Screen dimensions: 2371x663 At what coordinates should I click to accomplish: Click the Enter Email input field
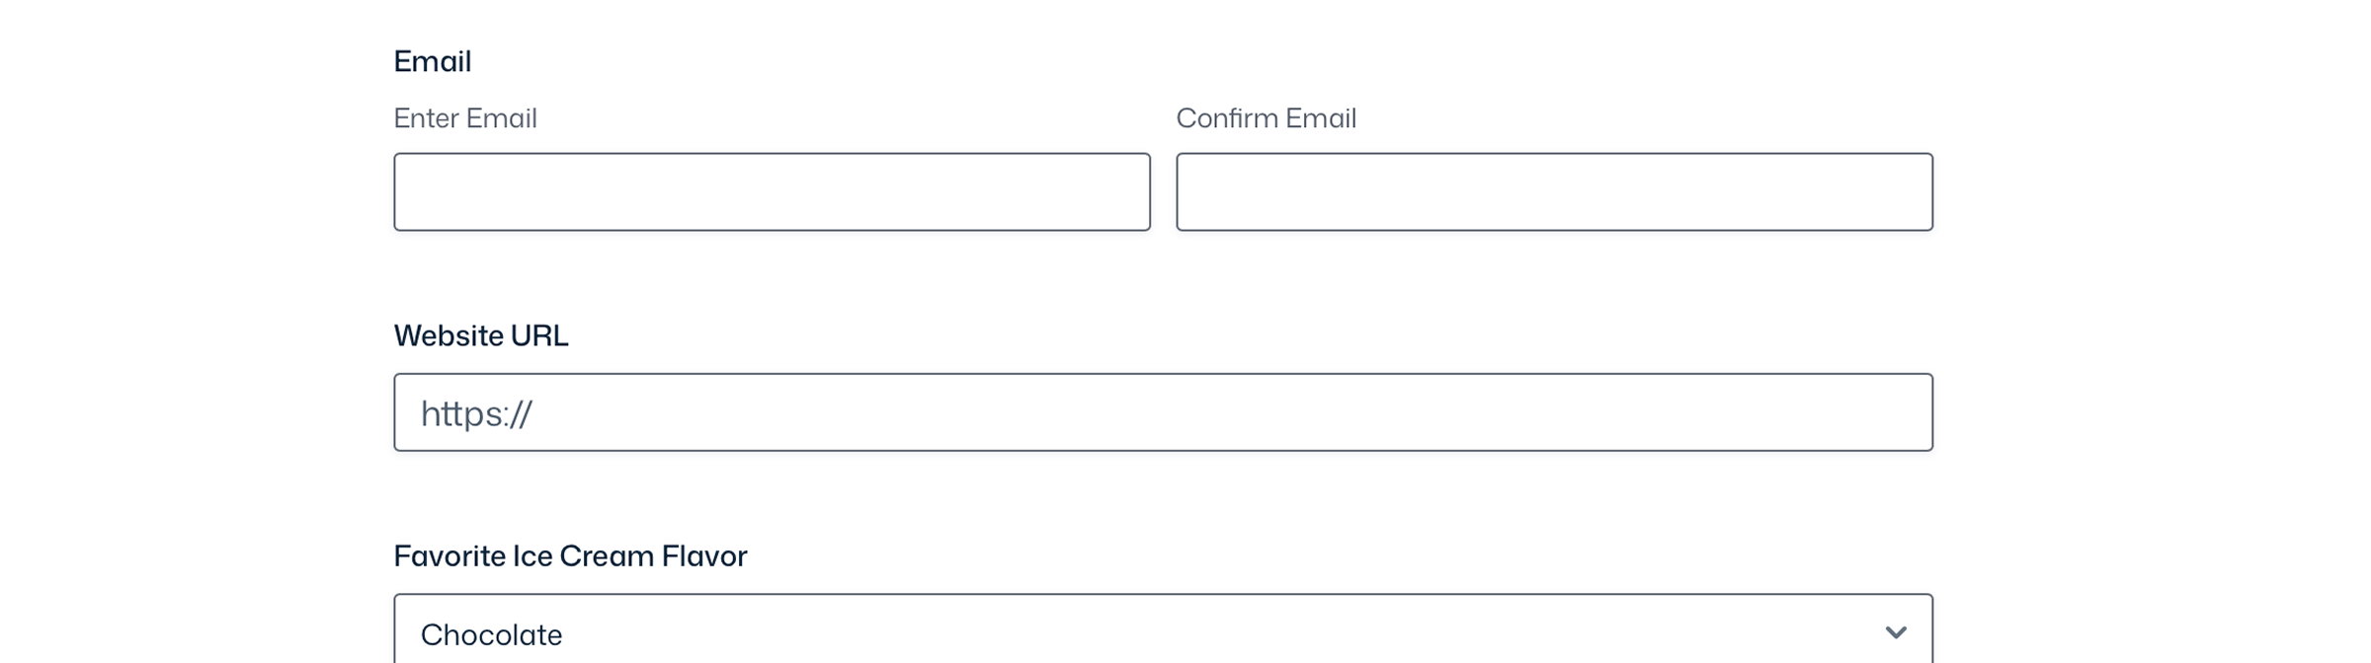[x=771, y=191]
